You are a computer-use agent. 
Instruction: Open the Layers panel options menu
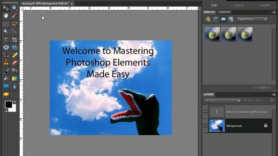click(274, 94)
